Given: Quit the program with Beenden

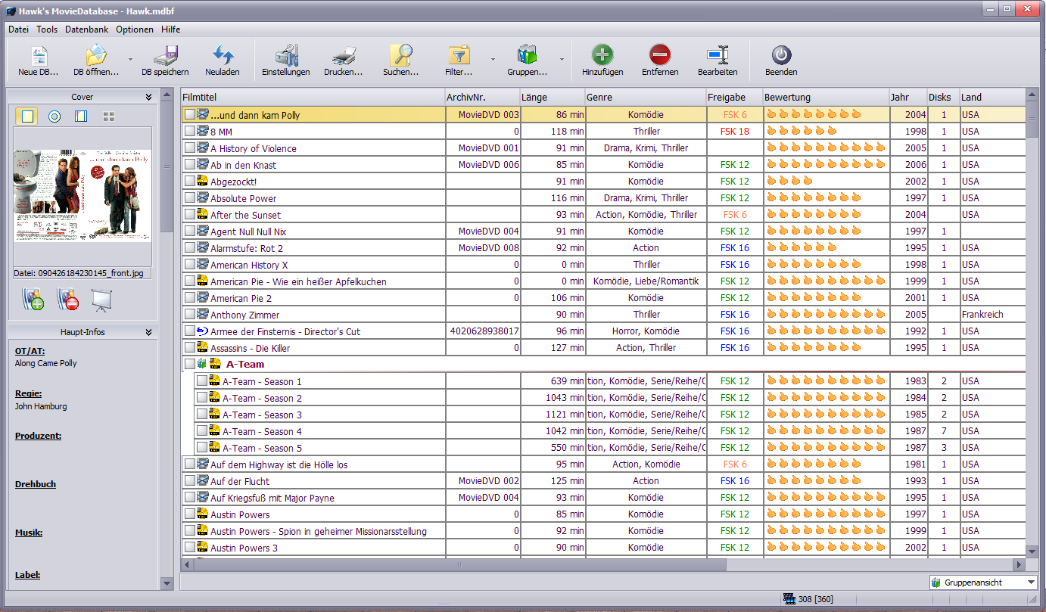Looking at the screenshot, I should (781, 61).
